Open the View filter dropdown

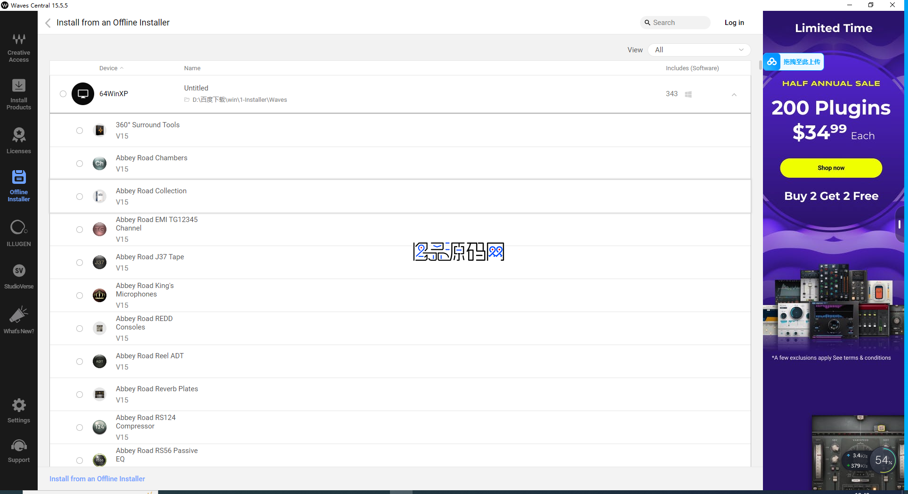click(x=699, y=50)
